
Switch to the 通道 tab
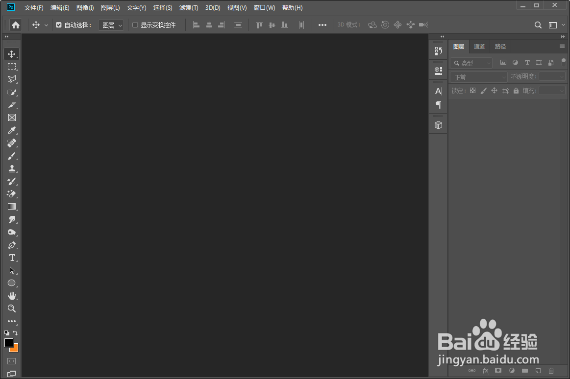click(479, 47)
